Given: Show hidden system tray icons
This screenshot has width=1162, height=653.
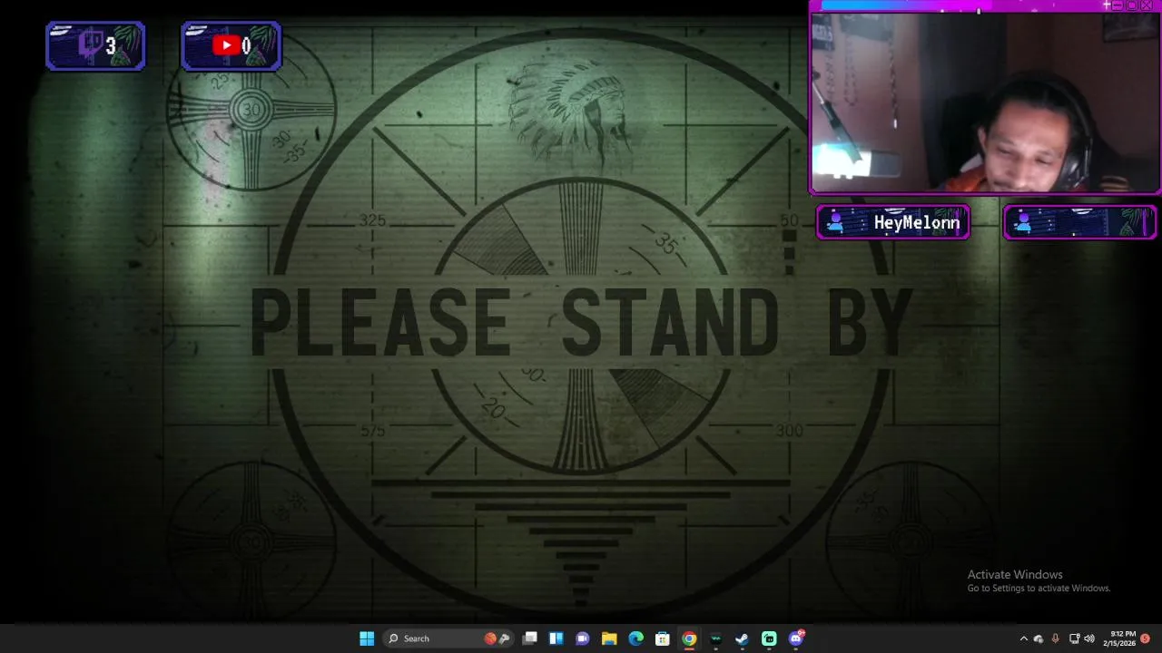Looking at the screenshot, I should pyautogui.click(x=1024, y=638).
